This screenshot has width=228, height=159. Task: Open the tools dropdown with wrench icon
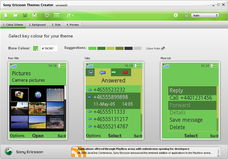[70, 15]
